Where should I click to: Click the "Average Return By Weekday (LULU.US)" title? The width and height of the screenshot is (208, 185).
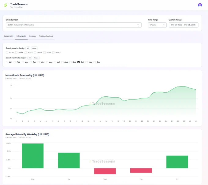(x=27, y=134)
